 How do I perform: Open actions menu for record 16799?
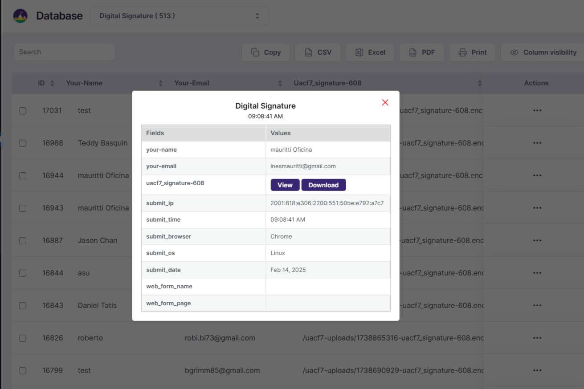coord(537,370)
